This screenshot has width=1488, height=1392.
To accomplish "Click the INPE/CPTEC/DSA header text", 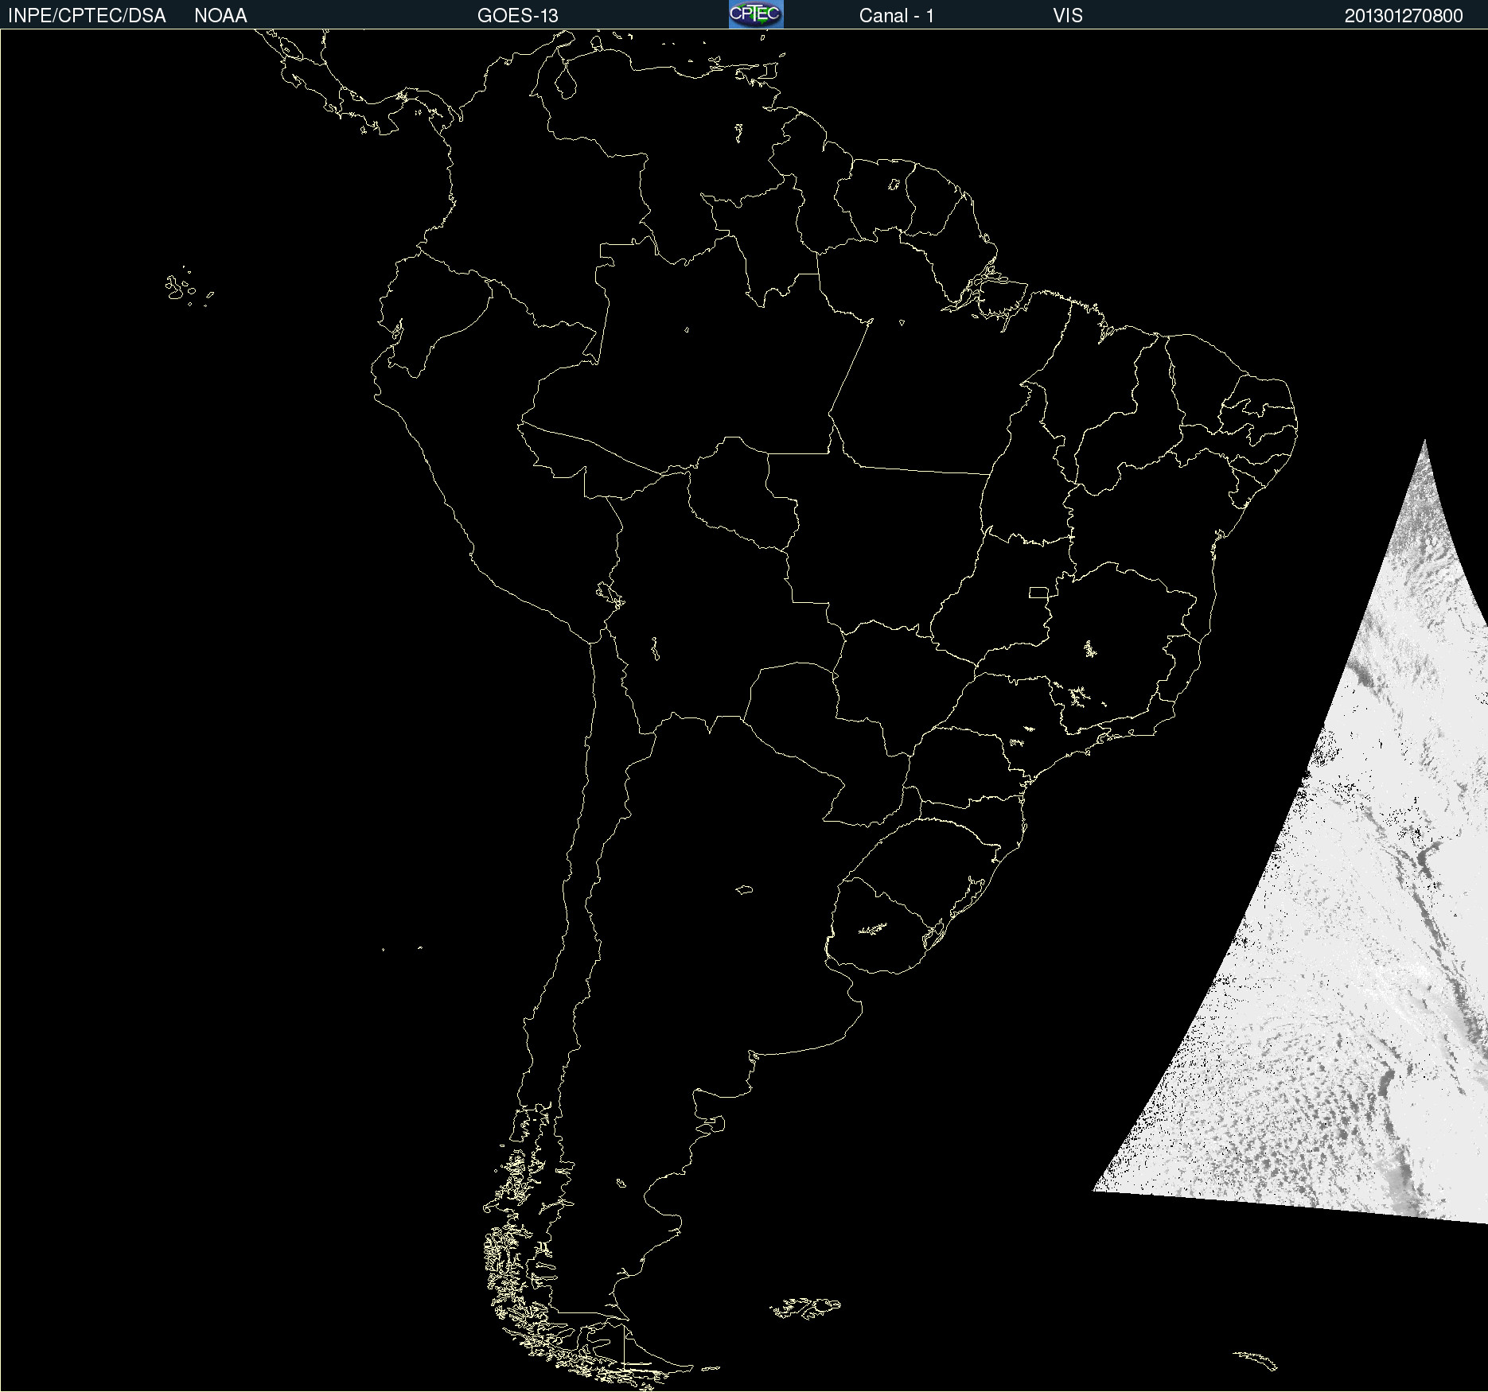I will click(87, 16).
